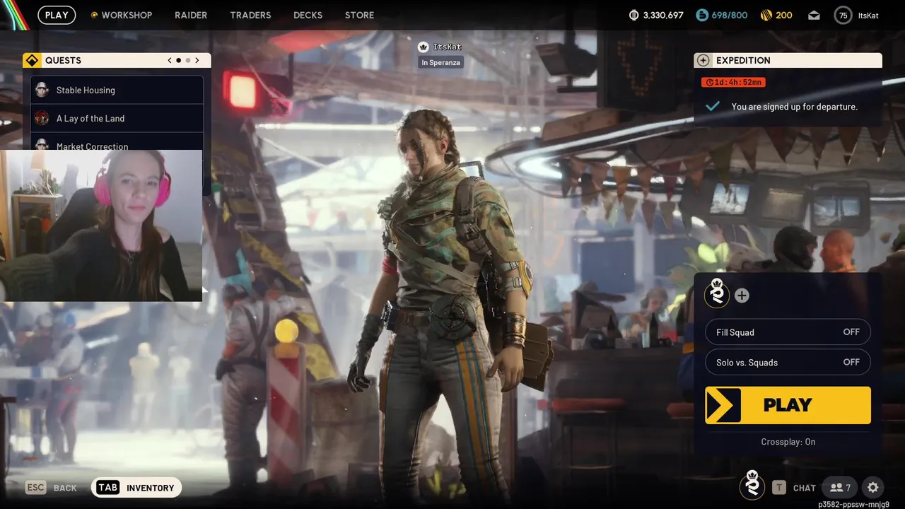Click the signed-up checkmark icon

click(x=713, y=106)
